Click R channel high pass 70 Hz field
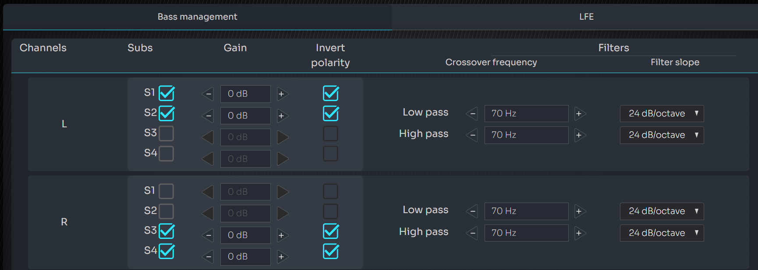Viewport: 758px width, 270px height. point(526,233)
